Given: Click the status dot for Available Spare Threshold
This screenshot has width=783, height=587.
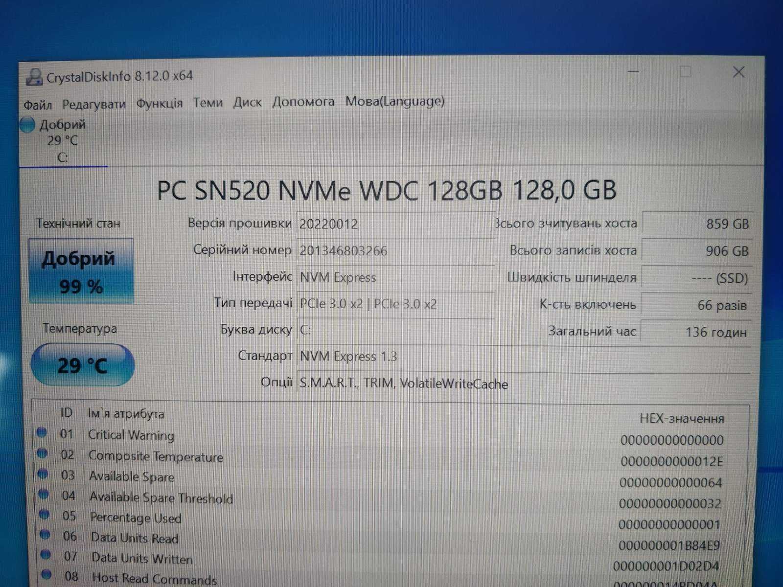Looking at the screenshot, I should [44, 494].
